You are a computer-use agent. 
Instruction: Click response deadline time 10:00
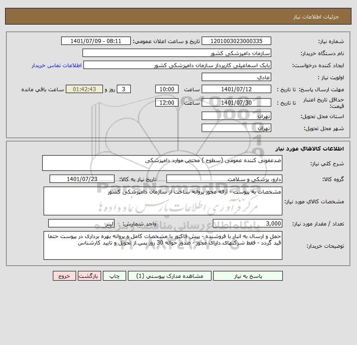[166, 89]
